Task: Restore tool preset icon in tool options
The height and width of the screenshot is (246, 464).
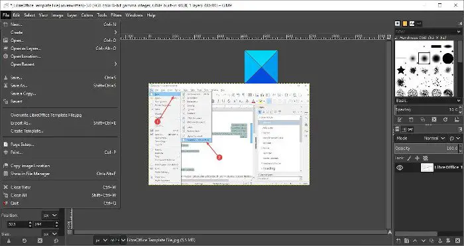Action: (x=25, y=241)
